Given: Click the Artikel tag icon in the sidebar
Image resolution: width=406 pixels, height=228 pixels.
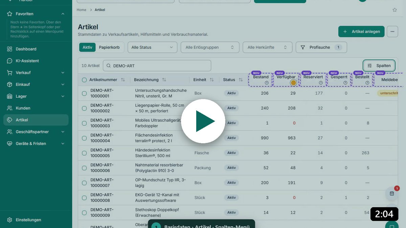Looking at the screenshot, I should click(x=9, y=120).
